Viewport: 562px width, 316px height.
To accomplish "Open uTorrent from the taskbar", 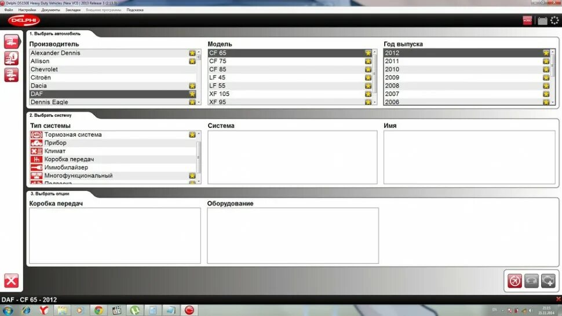I will point(135,310).
